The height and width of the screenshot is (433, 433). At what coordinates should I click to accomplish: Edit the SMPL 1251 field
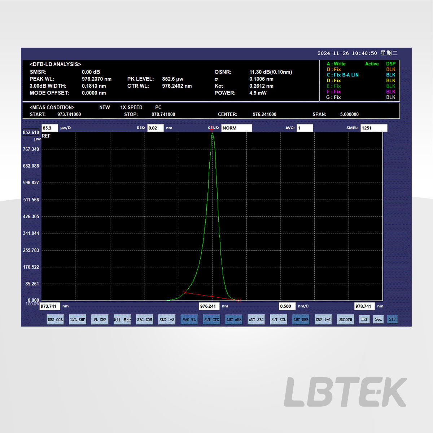(x=374, y=128)
